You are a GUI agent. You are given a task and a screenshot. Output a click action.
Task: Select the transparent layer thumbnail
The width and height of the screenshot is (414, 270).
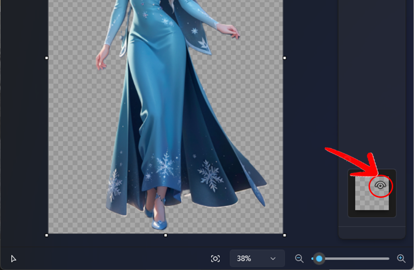(x=372, y=193)
